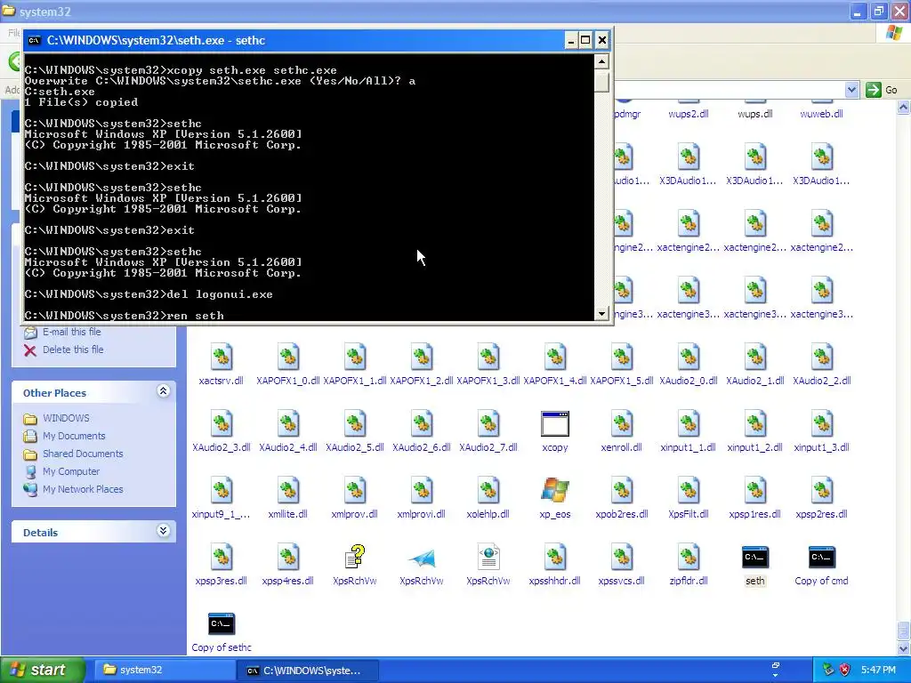
Task: Select the XAudio2_0.dll file icon
Action: click(689, 358)
